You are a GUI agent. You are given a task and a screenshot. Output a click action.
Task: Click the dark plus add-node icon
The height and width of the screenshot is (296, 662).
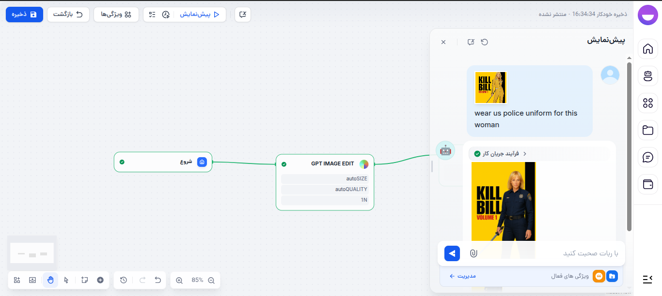100,280
